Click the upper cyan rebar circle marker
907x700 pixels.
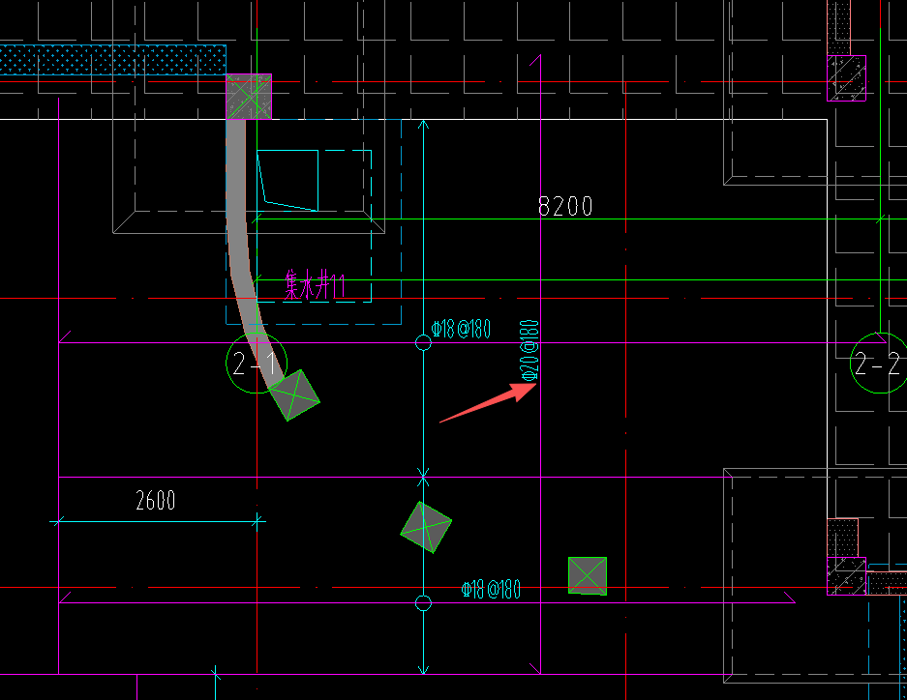pos(423,343)
